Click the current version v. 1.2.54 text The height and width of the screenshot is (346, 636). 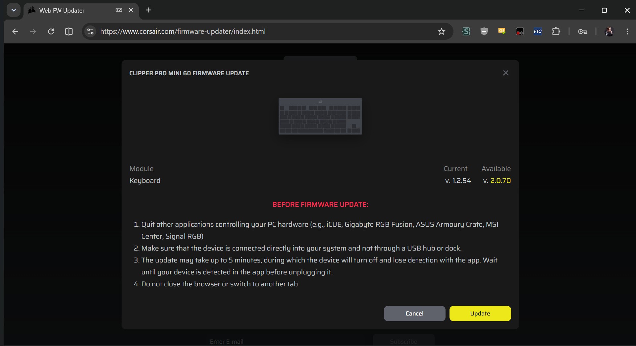[x=458, y=181]
